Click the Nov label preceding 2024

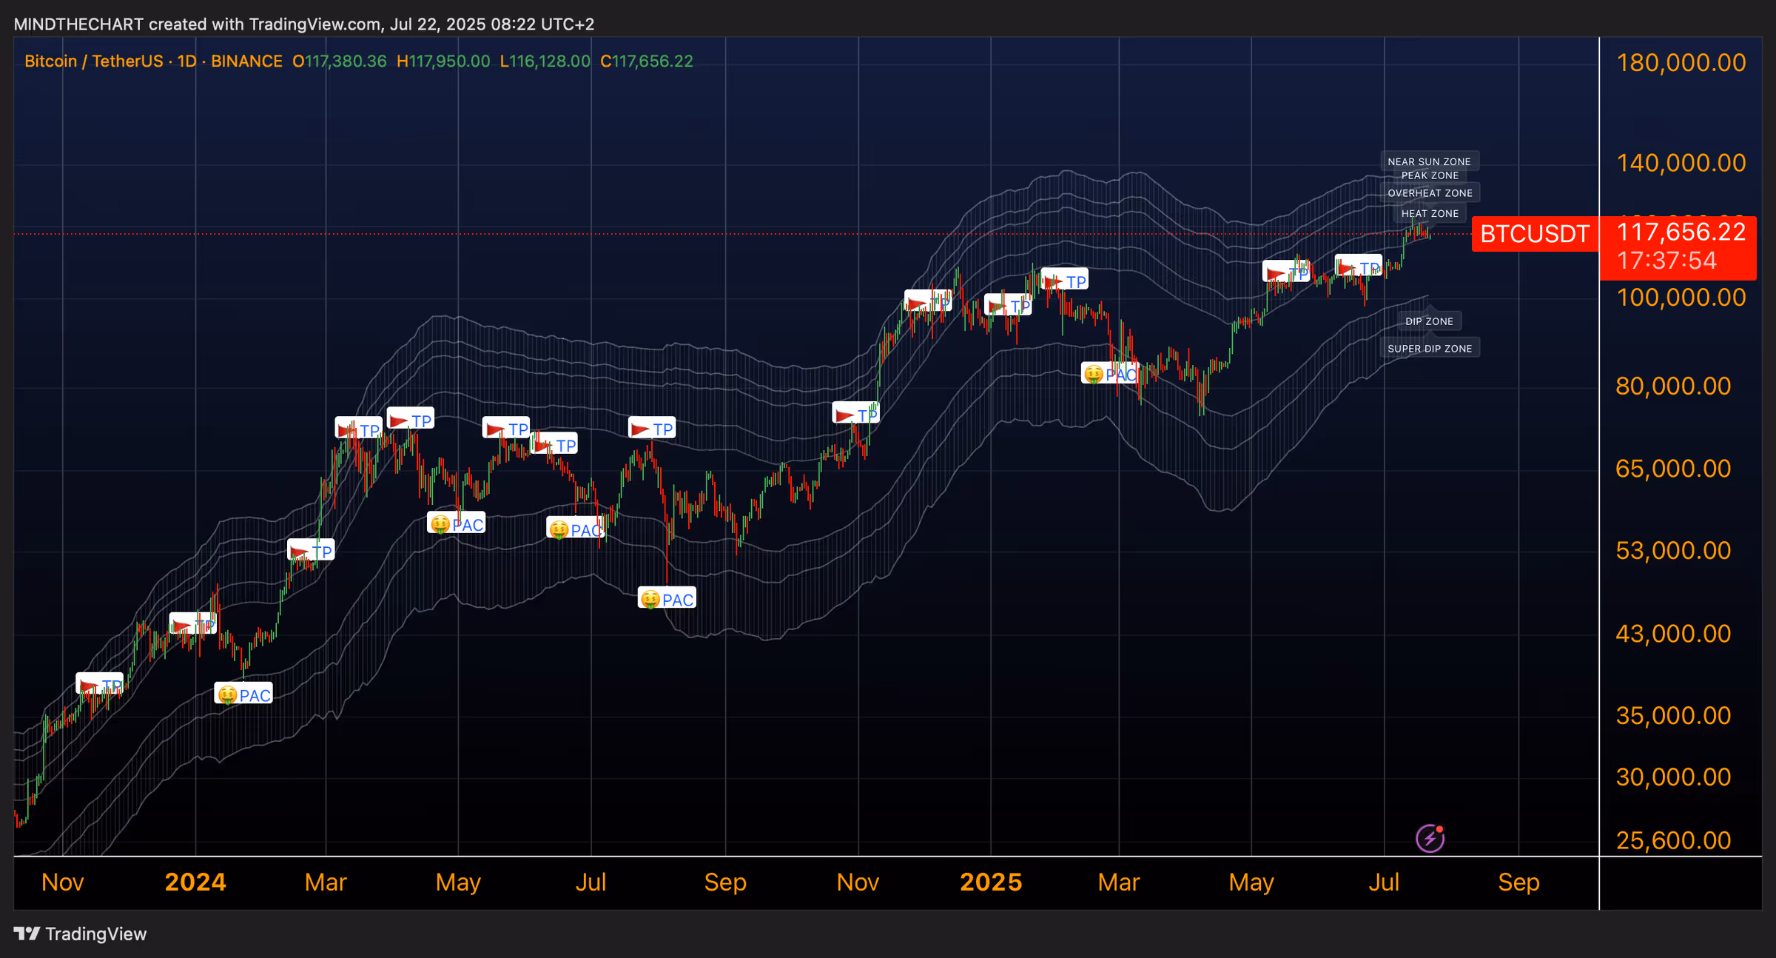63,882
